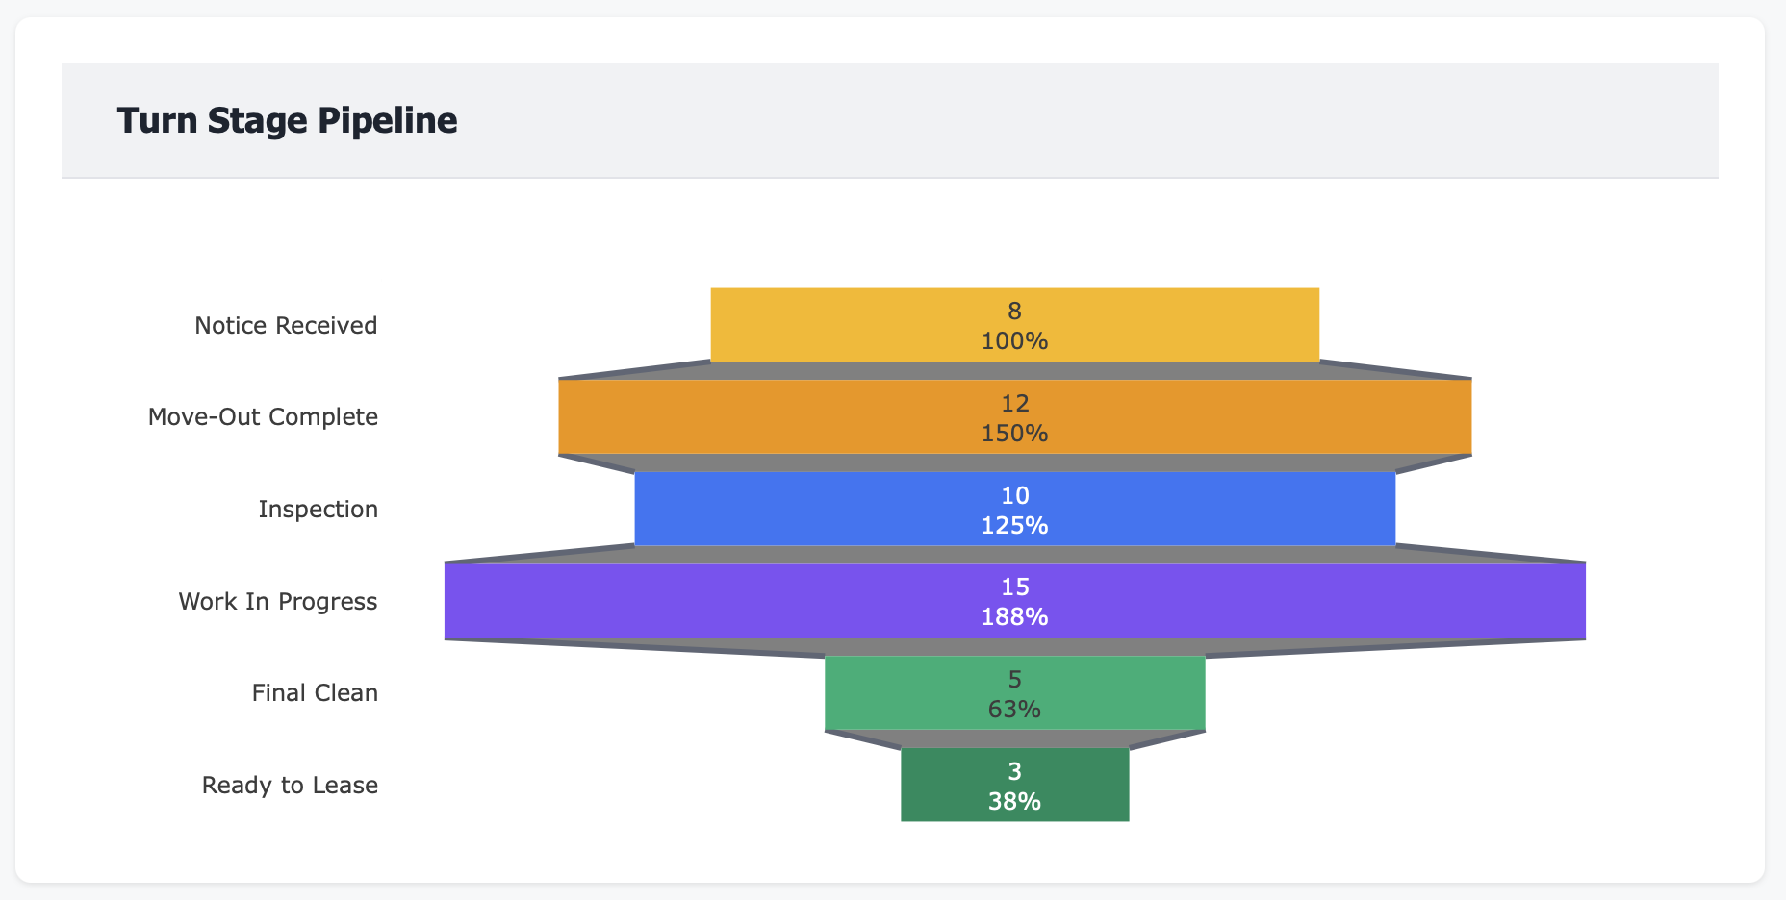The height and width of the screenshot is (900, 1786).
Task: Click the "38%" percentage text
Action: 1014,801
